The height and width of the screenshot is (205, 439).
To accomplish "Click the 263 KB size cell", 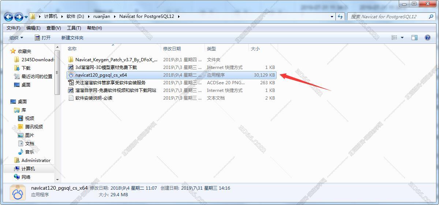I will tap(267, 82).
